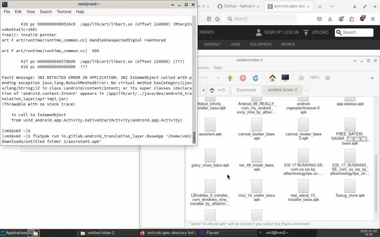Open View menu in terminal
380x237 pixels.
31,12
